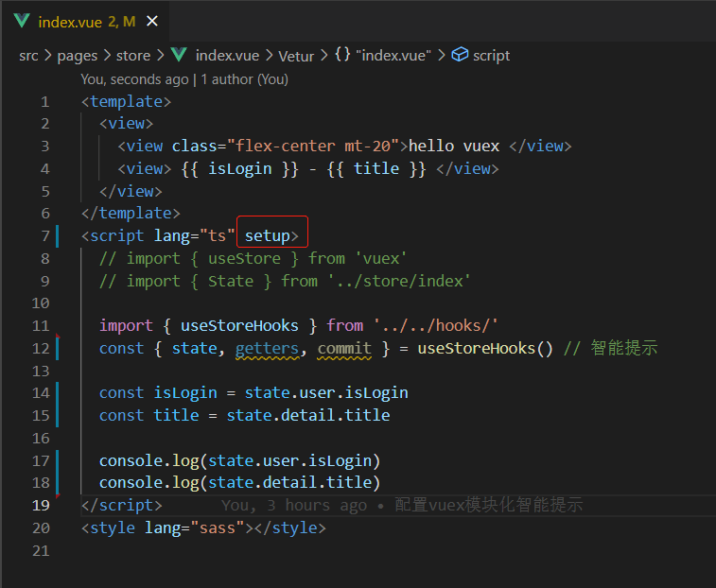Click useStoreHooks in the import statement
The width and height of the screenshot is (716, 588).
pyautogui.click(x=239, y=326)
